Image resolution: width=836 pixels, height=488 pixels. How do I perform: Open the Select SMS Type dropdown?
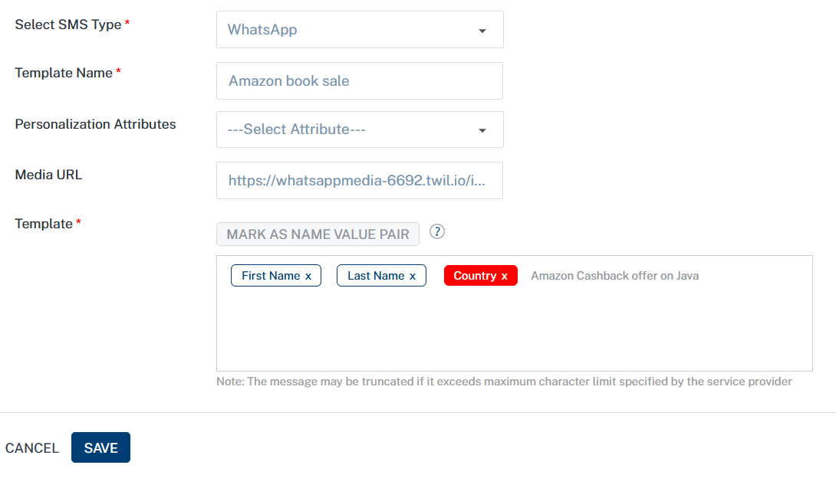(359, 30)
